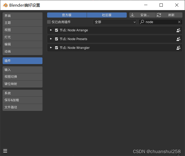Click into the node search field
Viewport: 185px width, 156px height.
161,22
